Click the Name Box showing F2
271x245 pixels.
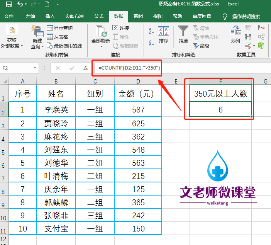[16, 68]
